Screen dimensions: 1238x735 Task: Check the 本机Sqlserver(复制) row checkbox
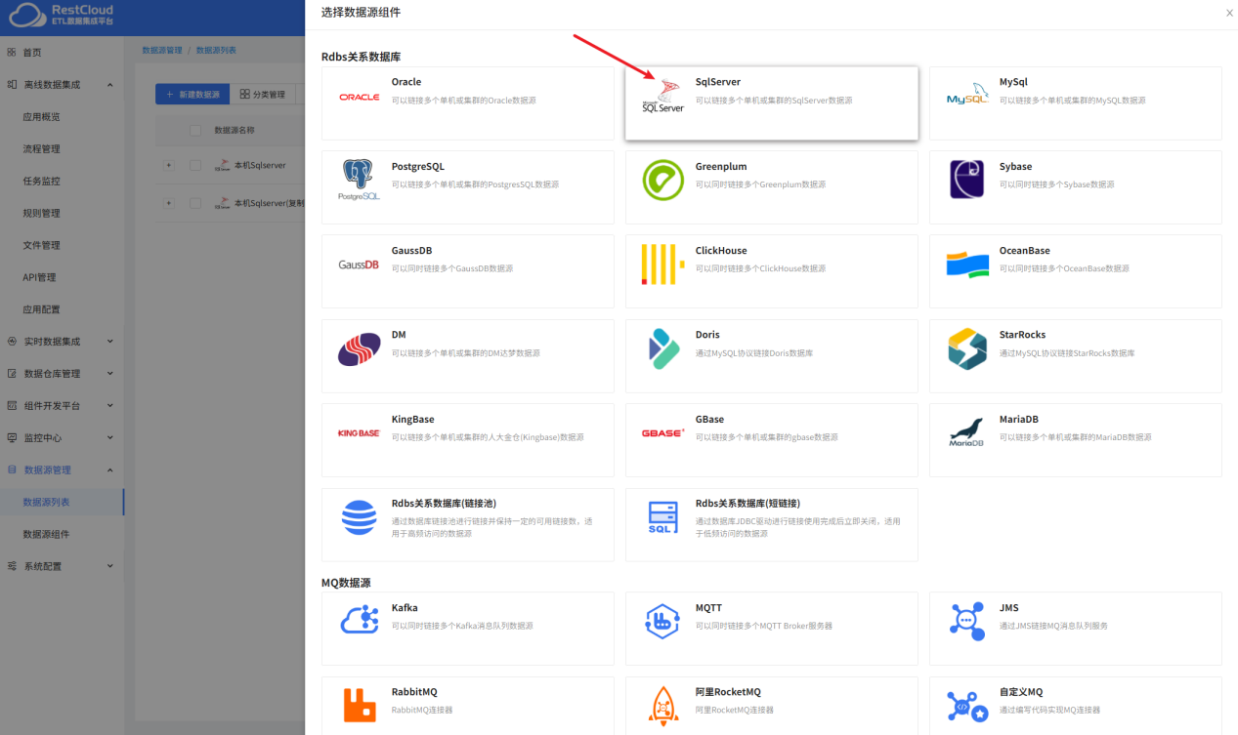[195, 203]
